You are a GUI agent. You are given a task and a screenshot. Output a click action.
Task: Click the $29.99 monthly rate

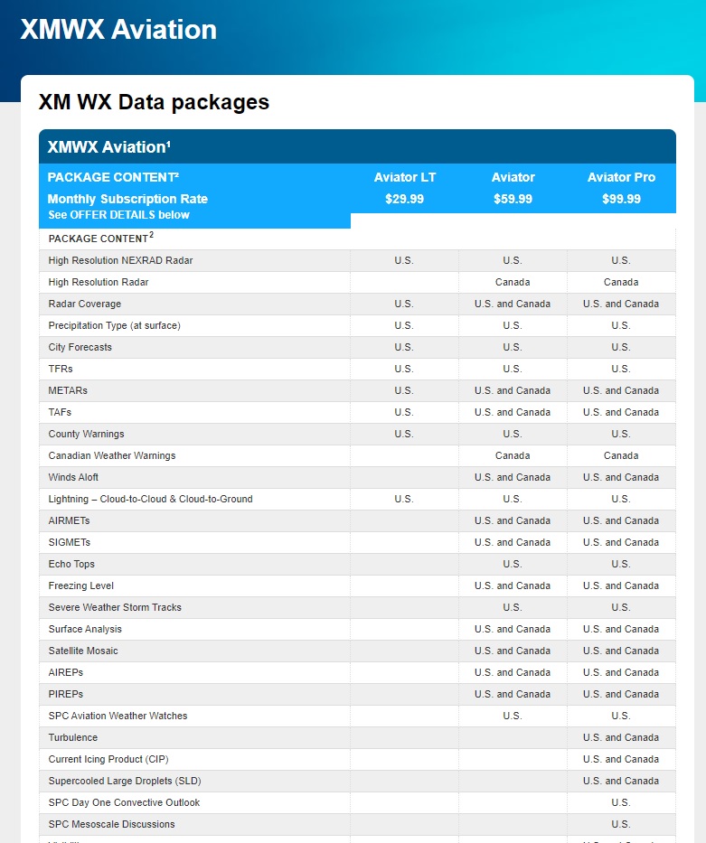coord(404,199)
